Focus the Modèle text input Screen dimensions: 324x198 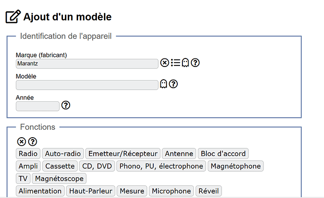point(87,85)
